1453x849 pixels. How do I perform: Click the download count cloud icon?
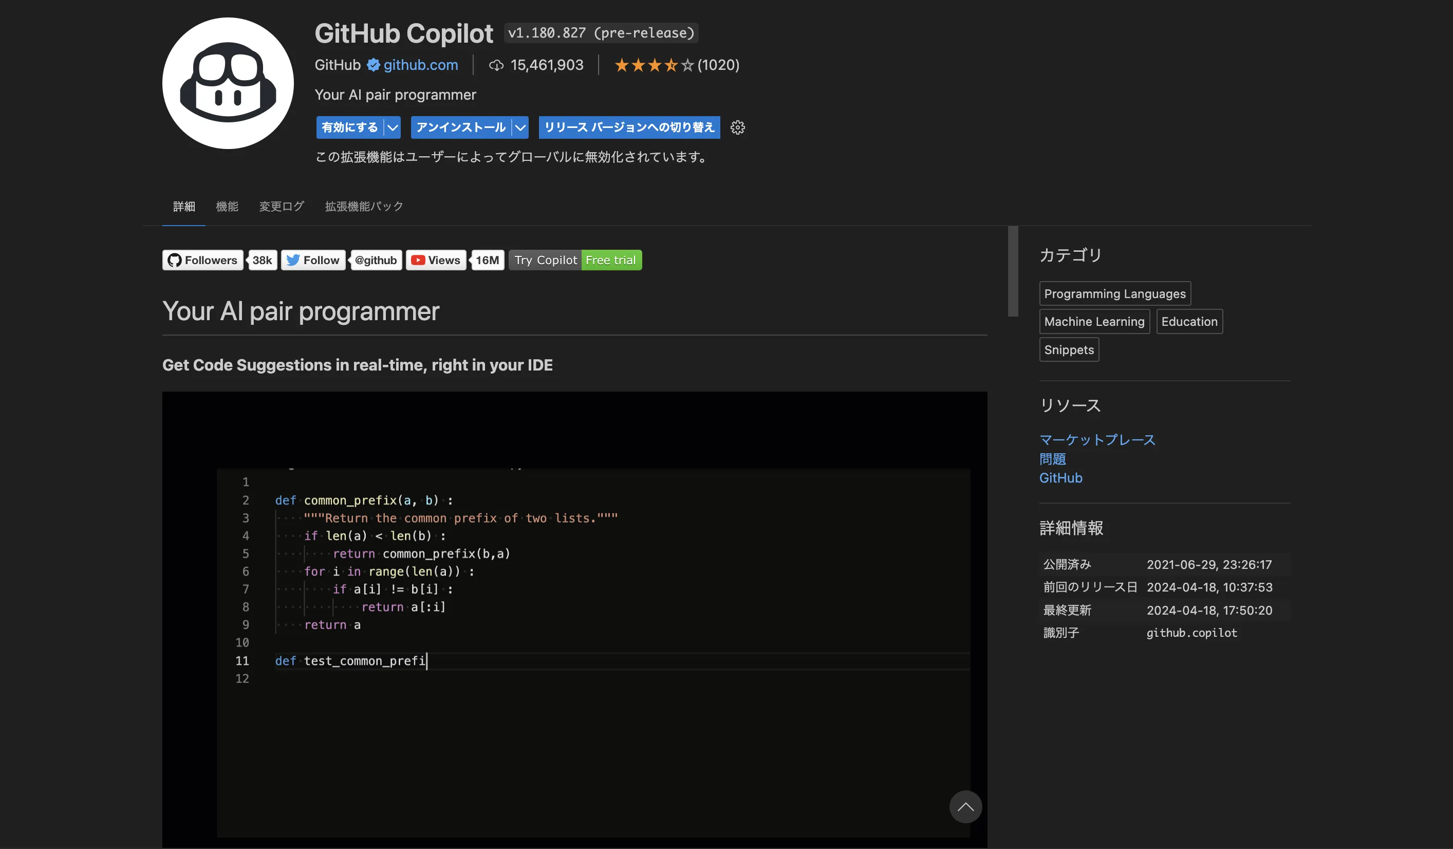click(x=496, y=65)
